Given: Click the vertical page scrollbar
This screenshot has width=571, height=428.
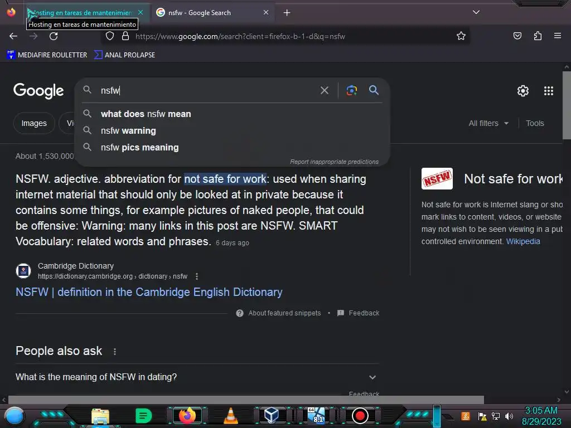Looking at the screenshot, I should click(x=567, y=105).
